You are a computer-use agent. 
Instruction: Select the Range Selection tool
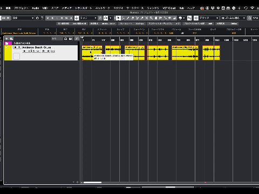click(123, 18)
